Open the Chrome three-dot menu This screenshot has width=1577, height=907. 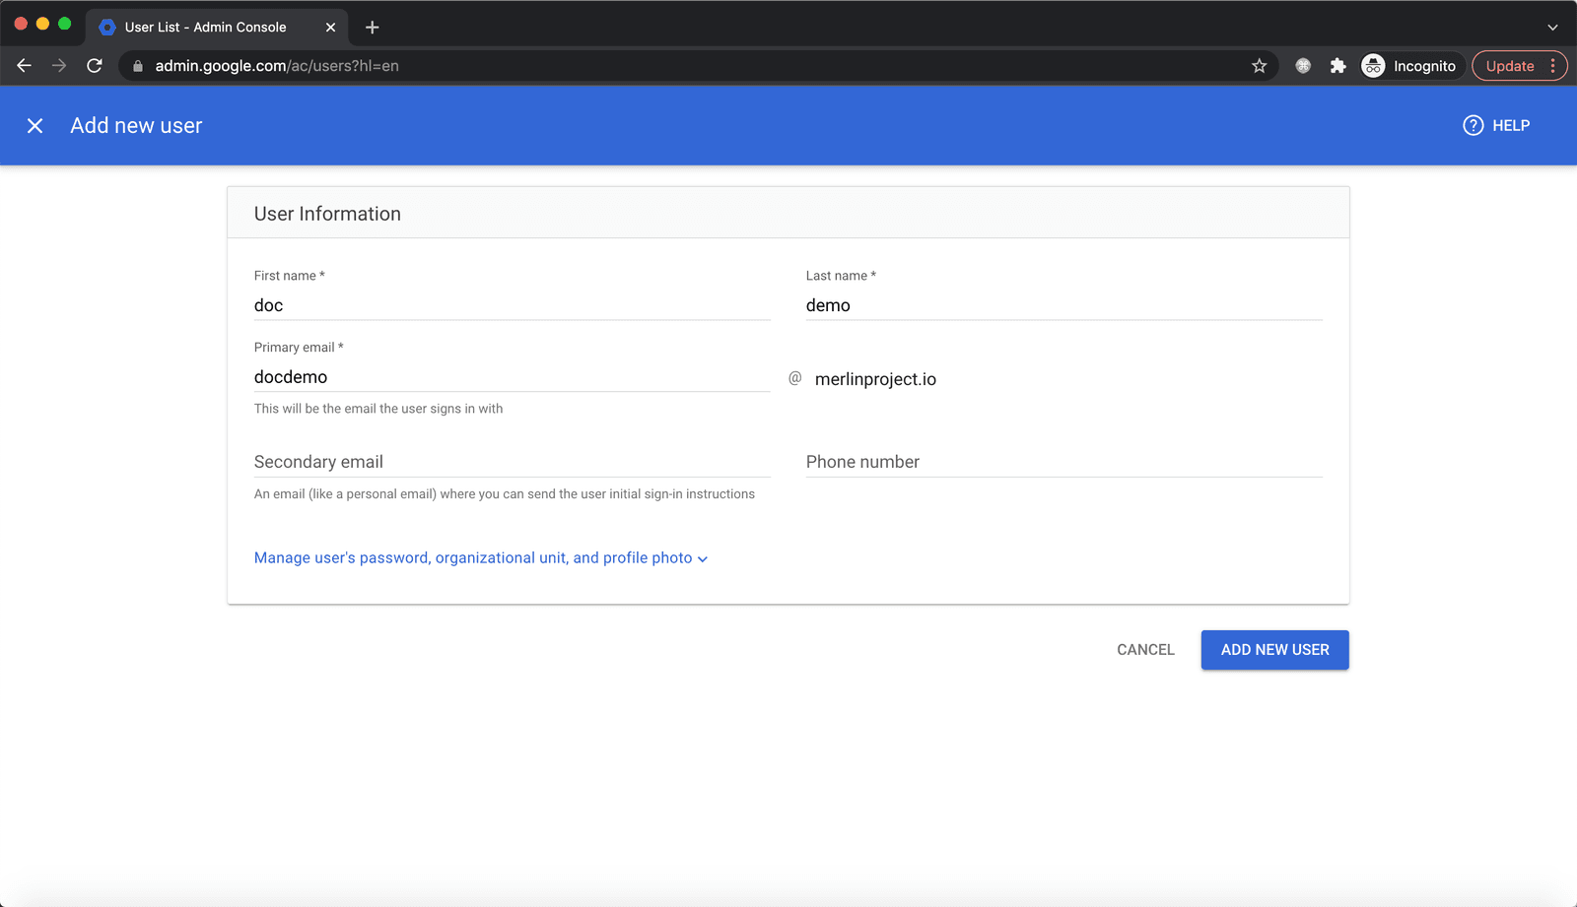[x=1553, y=66]
